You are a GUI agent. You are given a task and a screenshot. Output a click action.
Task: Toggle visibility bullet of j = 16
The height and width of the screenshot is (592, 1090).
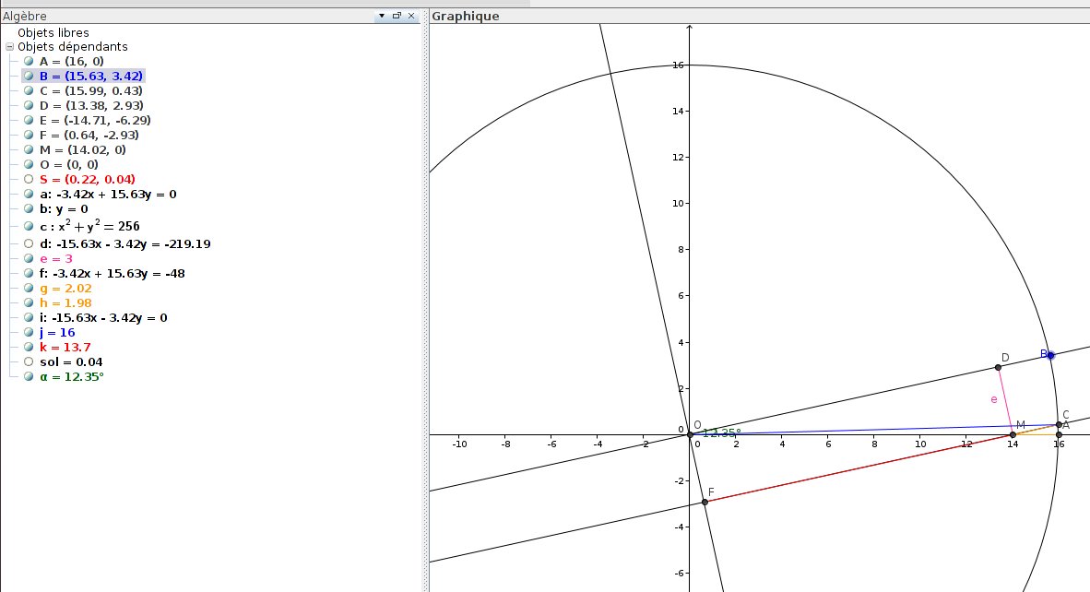[x=29, y=332]
